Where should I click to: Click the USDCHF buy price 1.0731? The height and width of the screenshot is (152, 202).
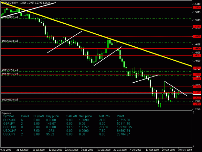pyautogui.click(x=51, y=131)
